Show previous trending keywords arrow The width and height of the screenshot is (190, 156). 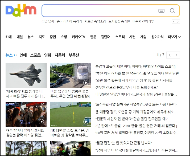pyautogui.click(x=174, y=22)
